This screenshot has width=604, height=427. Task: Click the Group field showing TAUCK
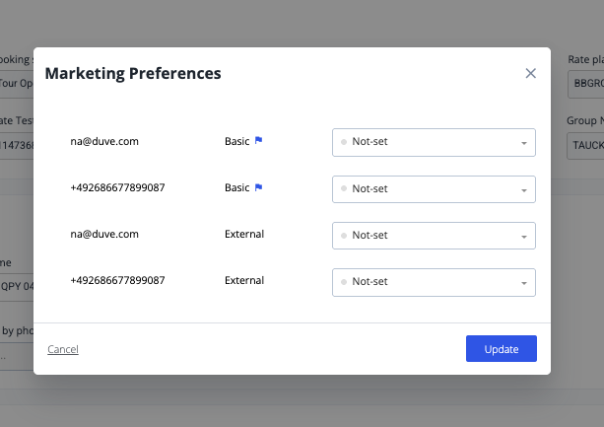(585, 146)
